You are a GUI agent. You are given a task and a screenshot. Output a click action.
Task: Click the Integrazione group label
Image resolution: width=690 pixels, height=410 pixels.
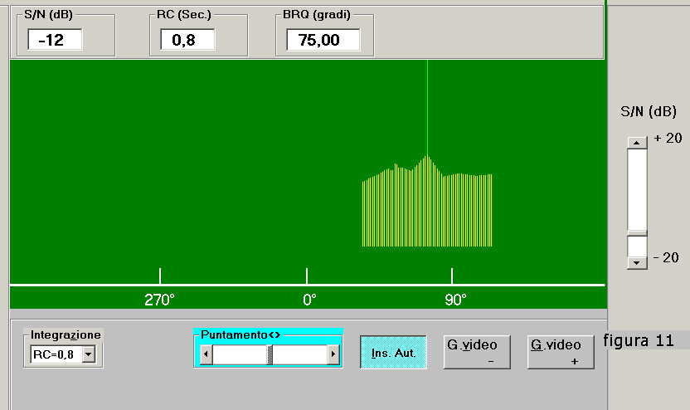coord(66,334)
